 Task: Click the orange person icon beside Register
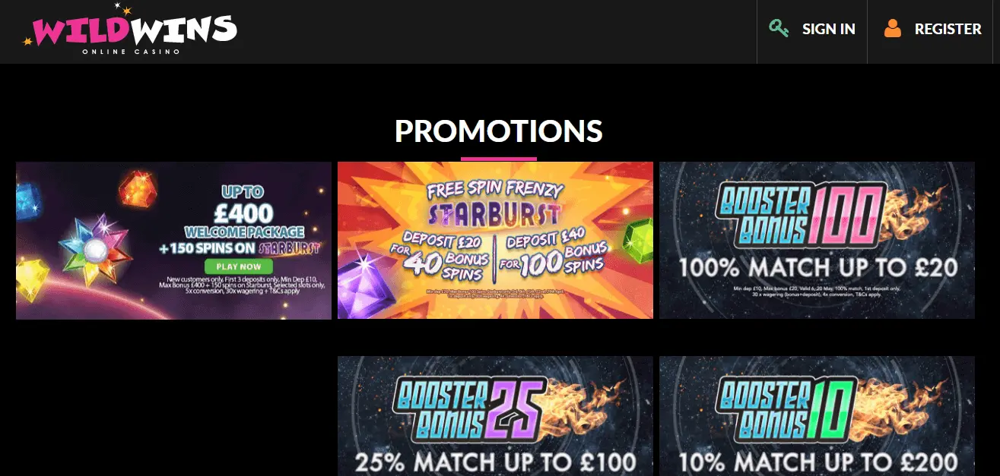pyautogui.click(x=893, y=29)
